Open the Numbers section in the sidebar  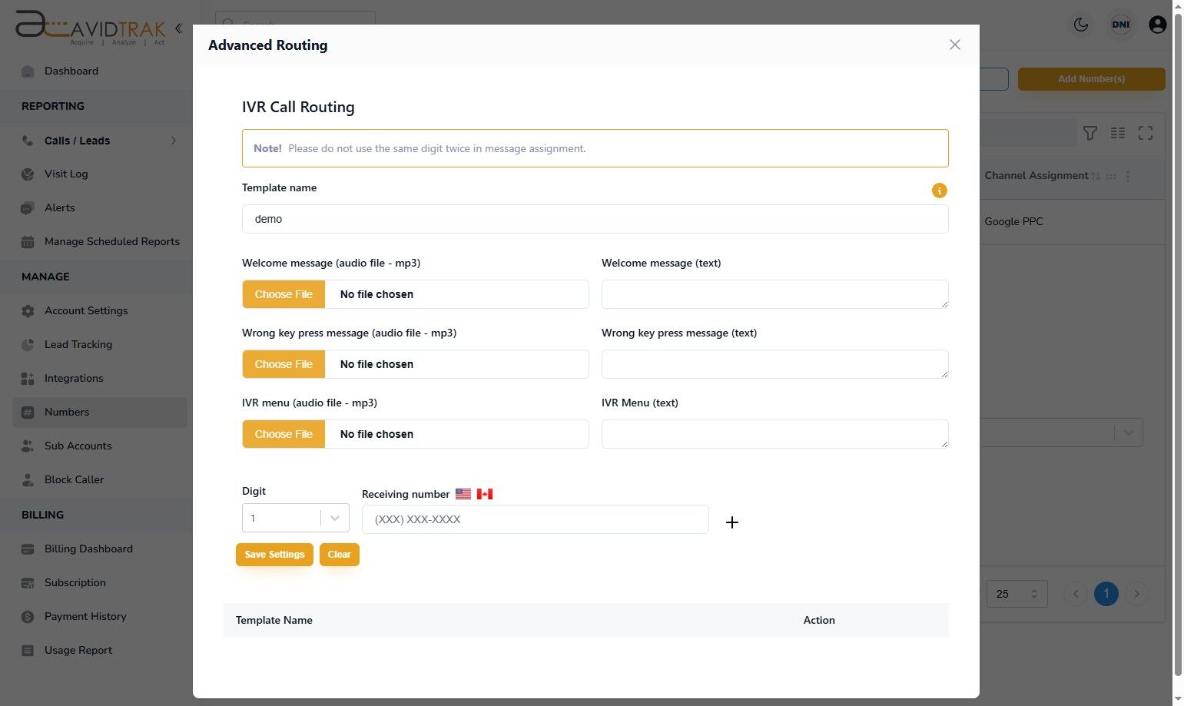point(67,412)
